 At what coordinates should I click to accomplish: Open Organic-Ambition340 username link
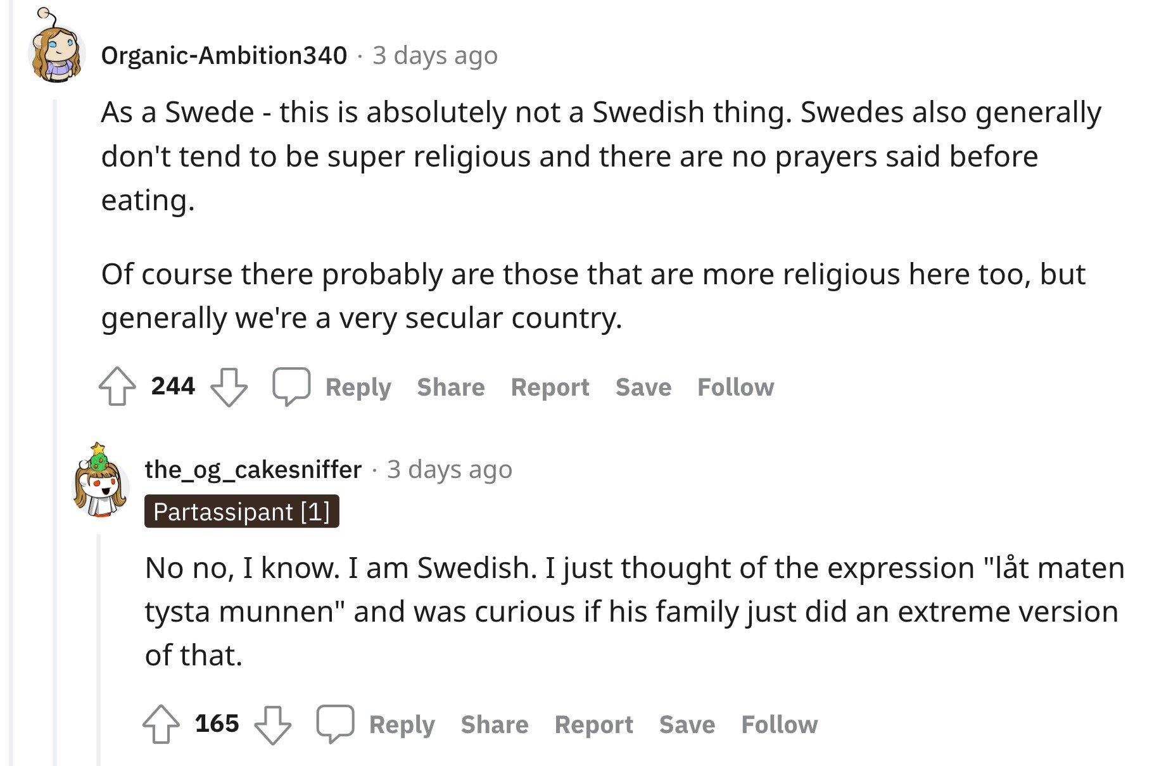(224, 55)
